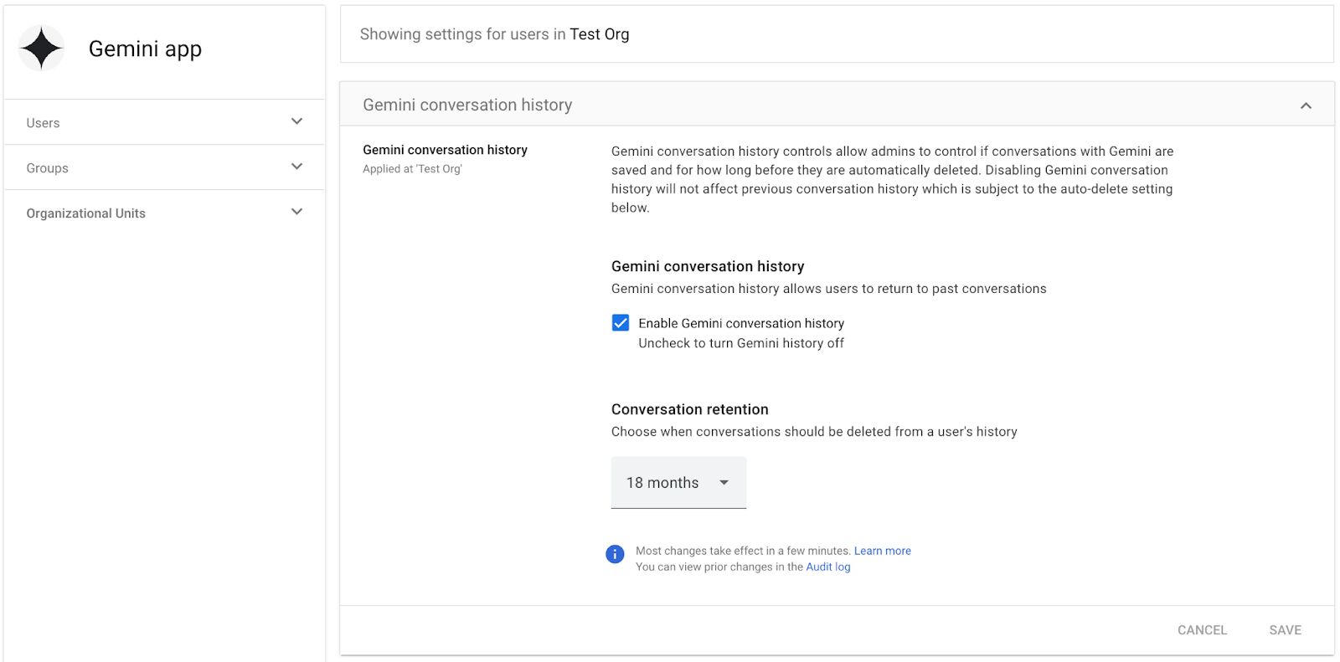The width and height of the screenshot is (1340, 662).
Task: Open the Learn more link
Action: click(x=883, y=551)
